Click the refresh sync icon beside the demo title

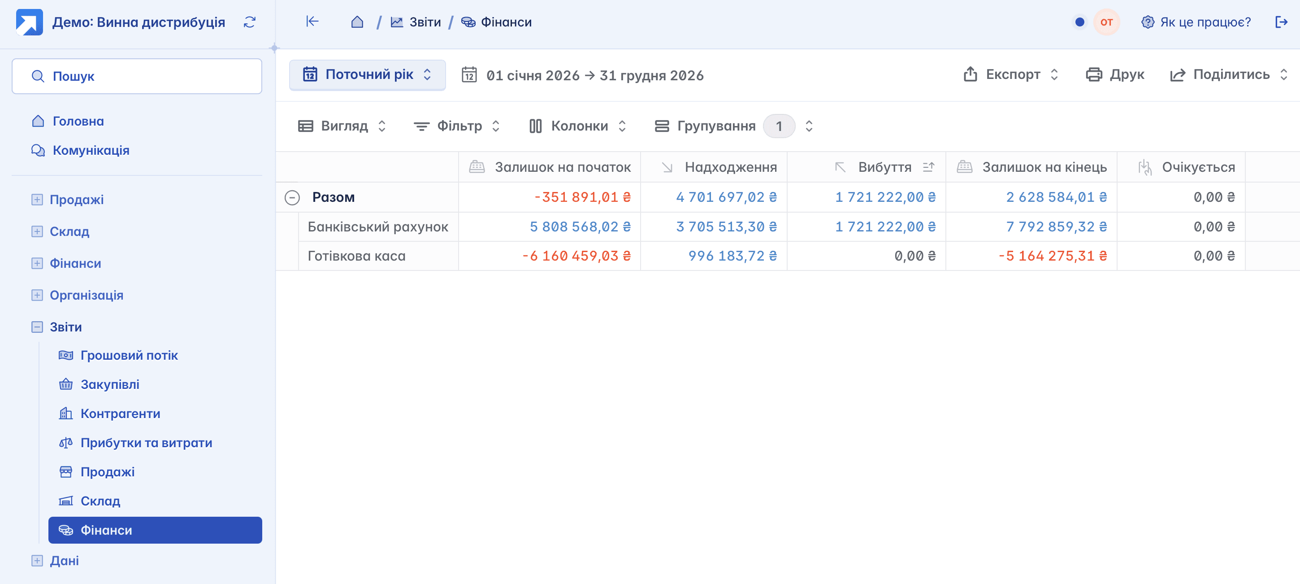tap(249, 22)
